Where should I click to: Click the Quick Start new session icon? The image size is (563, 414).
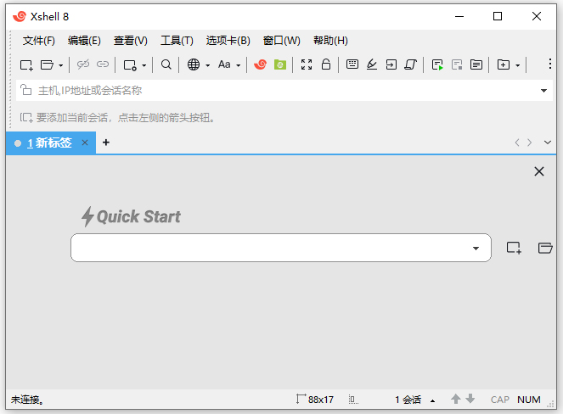[514, 248]
